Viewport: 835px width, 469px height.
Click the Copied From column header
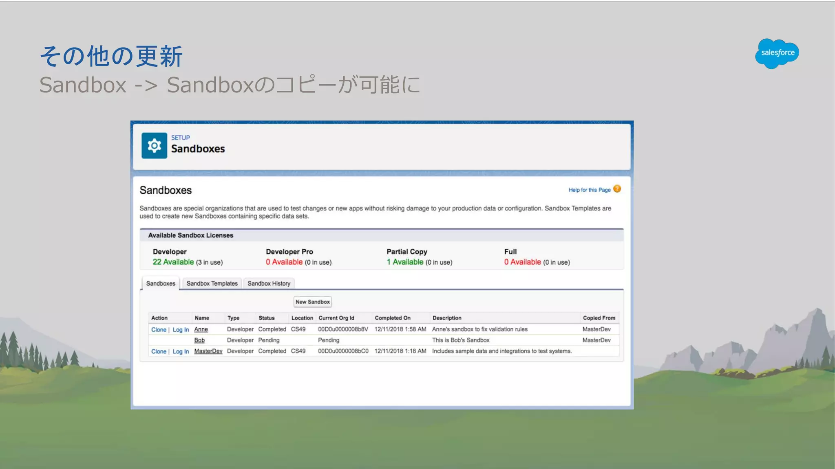(599, 318)
